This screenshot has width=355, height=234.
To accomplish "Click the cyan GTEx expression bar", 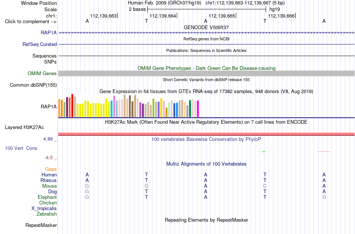I will pos(112,109).
